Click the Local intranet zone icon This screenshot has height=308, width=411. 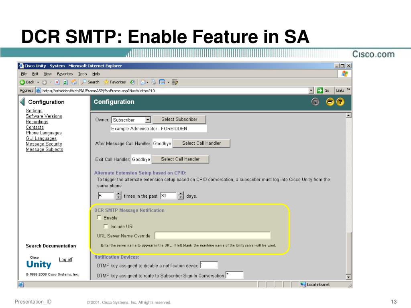303,284
